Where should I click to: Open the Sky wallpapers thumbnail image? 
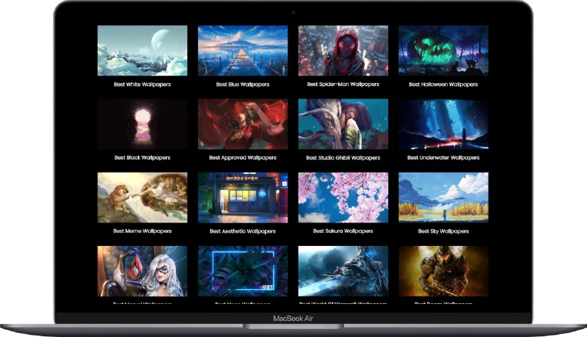tap(442, 198)
